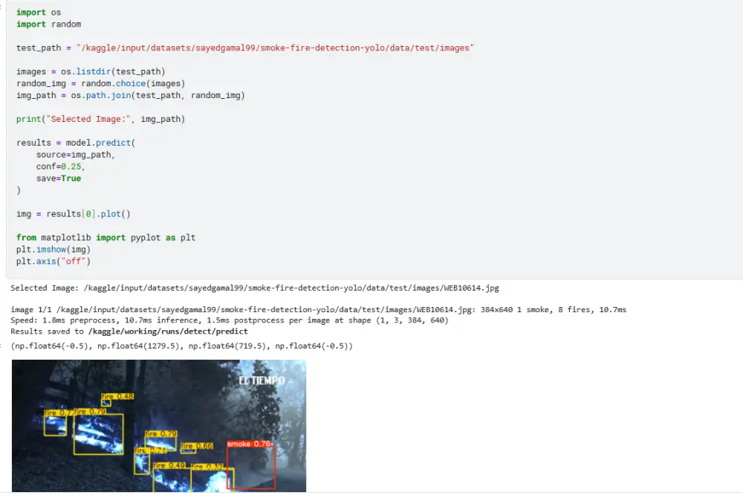This screenshot has height=498, width=743.
Task: Click the "fire 0.49" label in the plot
Action: 169,465
